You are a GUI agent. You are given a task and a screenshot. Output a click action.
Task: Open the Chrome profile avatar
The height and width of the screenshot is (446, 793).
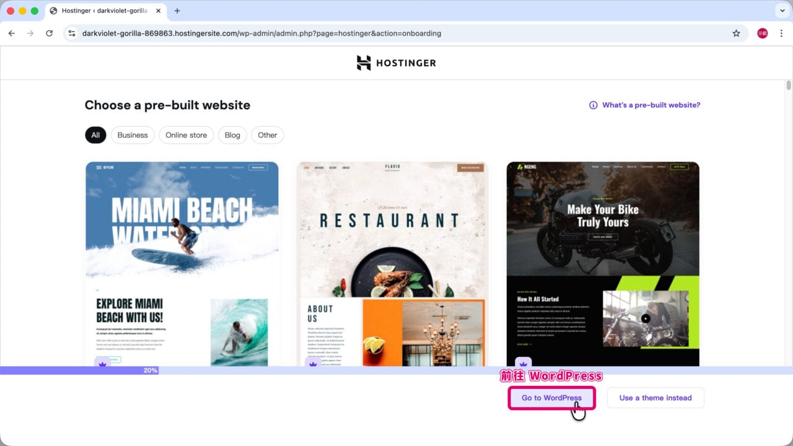(763, 33)
